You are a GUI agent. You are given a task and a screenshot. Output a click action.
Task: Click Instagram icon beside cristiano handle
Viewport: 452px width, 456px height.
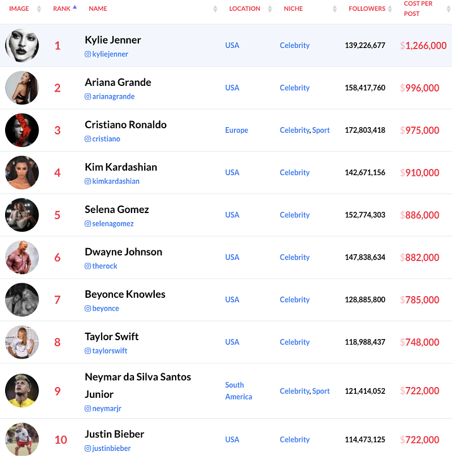point(88,139)
